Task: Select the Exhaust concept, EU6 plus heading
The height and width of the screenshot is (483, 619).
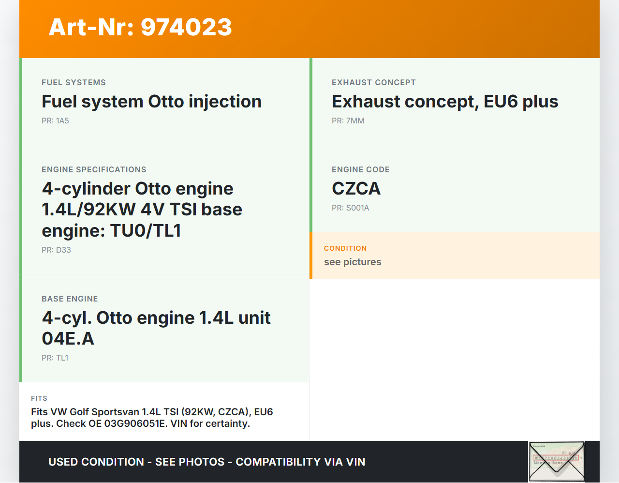Action: tap(444, 102)
